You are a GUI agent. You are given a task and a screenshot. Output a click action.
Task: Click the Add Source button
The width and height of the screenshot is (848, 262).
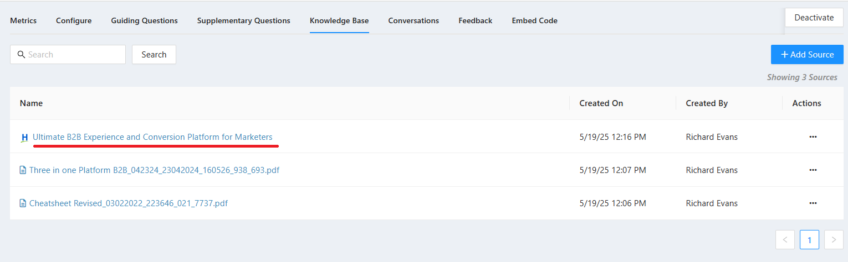point(807,55)
